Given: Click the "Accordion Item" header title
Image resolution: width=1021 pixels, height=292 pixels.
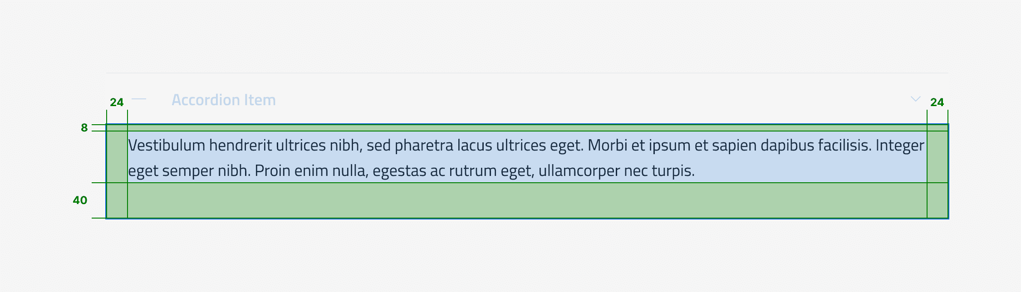Looking at the screenshot, I should point(223,100).
